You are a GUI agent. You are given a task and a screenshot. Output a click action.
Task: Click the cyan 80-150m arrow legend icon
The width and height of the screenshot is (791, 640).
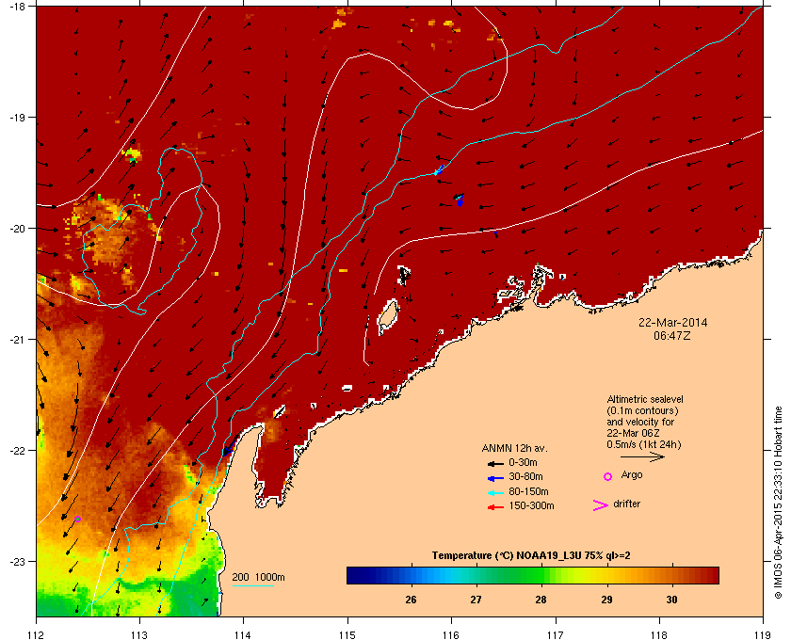[x=495, y=493]
